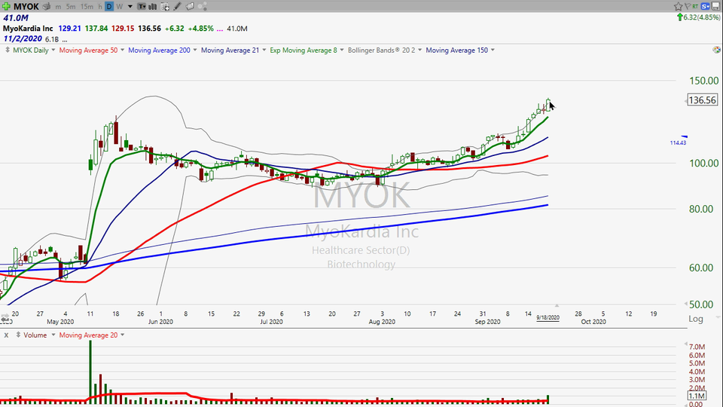Click the green RT real-time indicator
This screenshot has height=407, width=723.
[x=695, y=6]
